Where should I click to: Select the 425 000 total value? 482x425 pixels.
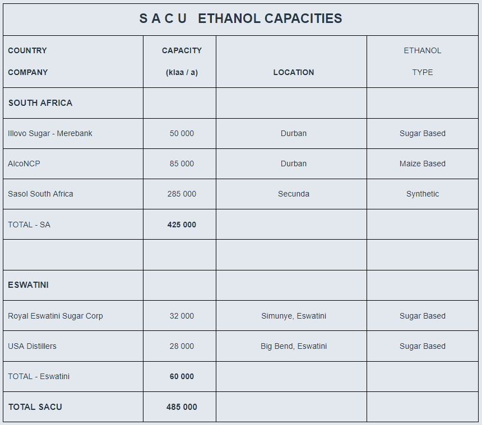click(182, 225)
